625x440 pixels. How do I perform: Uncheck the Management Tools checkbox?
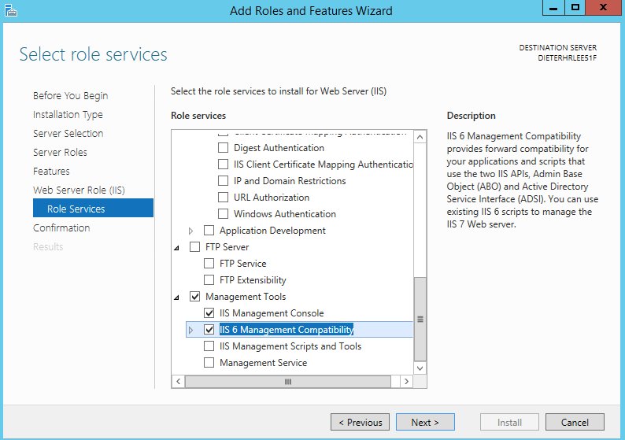(195, 297)
